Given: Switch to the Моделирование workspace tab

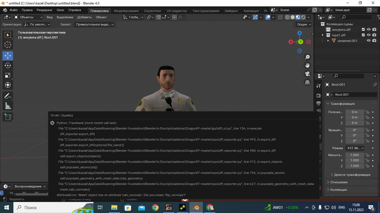Looking at the screenshot, I should (126, 11).
